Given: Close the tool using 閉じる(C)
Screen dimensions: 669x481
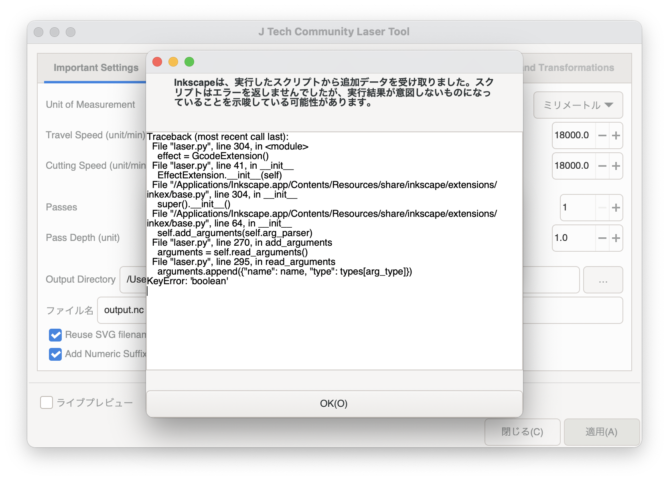Looking at the screenshot, I should pos(522,432).
